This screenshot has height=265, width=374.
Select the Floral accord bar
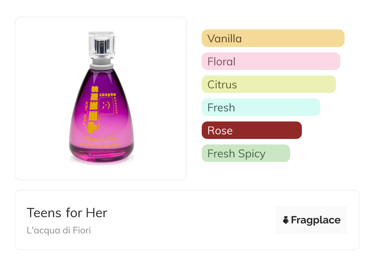271,61
